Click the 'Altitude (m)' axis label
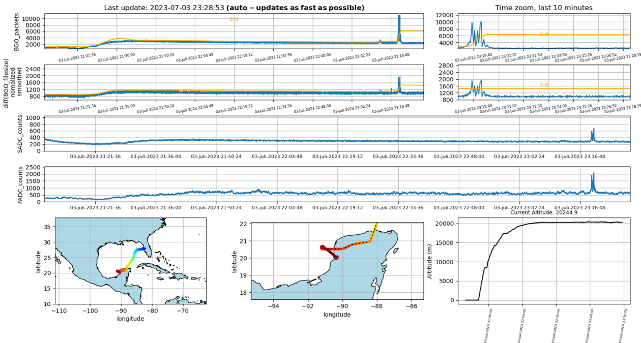Screen dimensions: 641x343 click(x=429, y=260)
